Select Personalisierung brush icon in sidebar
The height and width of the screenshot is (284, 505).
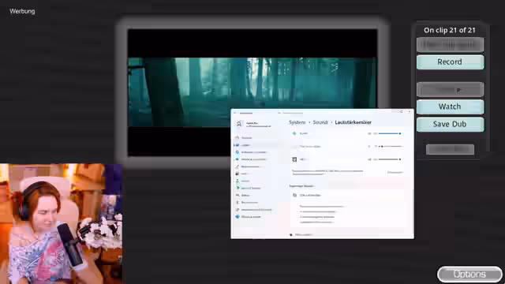(x=238, y=166)
